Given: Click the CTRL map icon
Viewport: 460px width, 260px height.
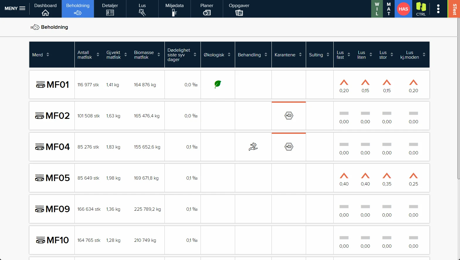Looking at the screenshot, I should [x=421, y=9].
